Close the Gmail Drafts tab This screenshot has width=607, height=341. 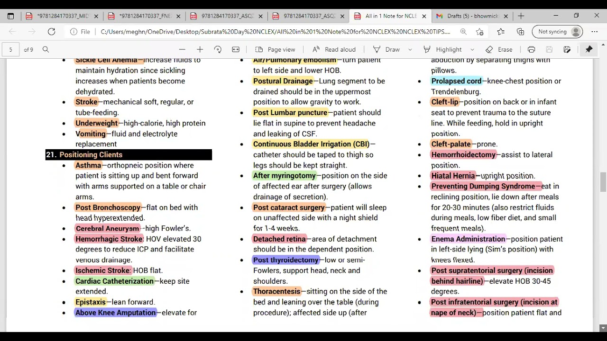506,16
